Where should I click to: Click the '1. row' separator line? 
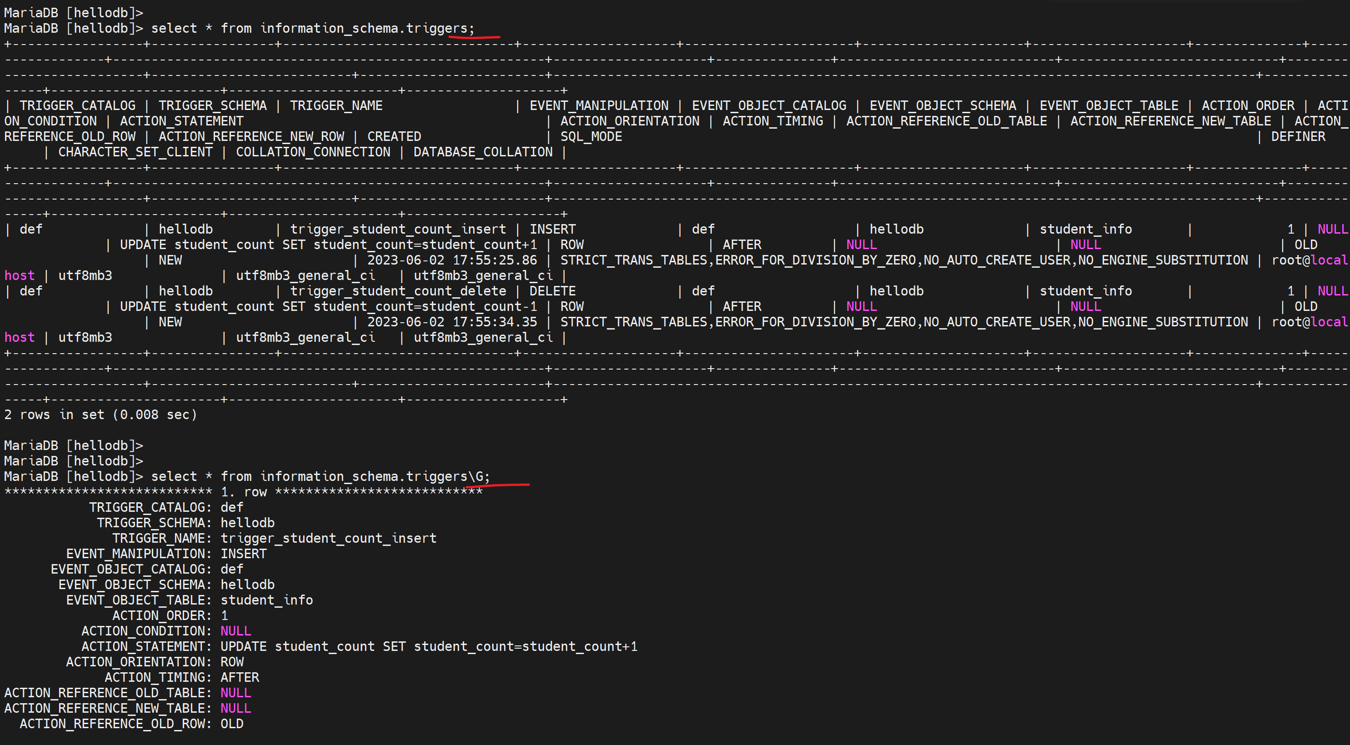point(244,492)
